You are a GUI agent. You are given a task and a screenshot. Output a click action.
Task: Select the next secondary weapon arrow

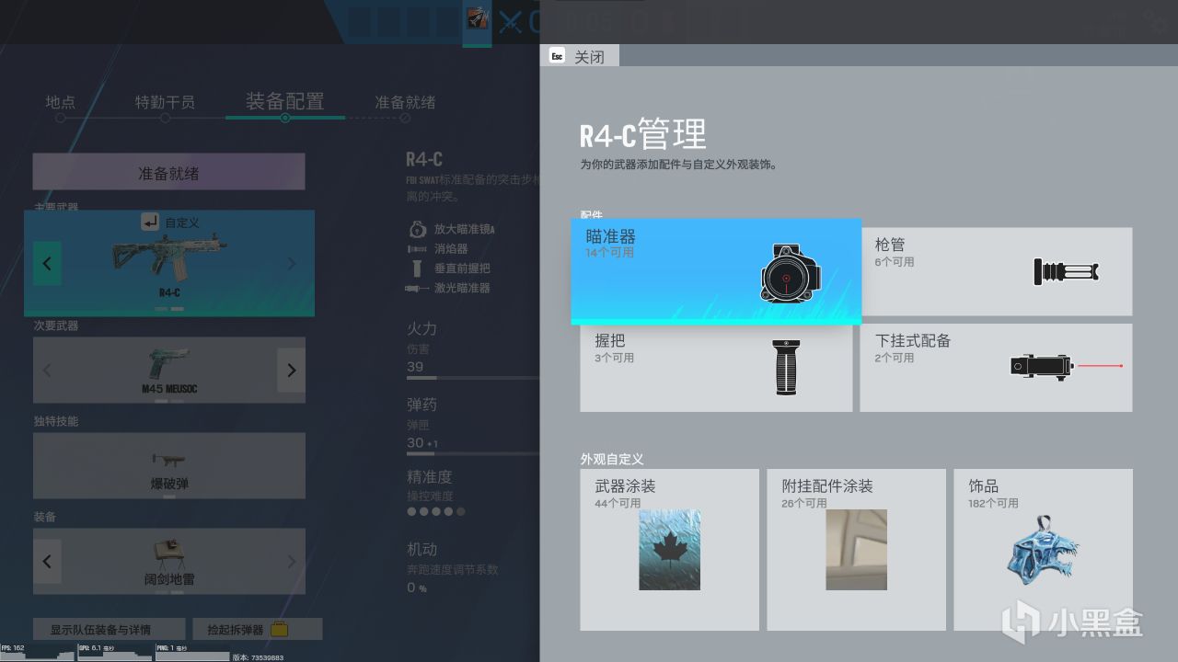pos(292,371)
